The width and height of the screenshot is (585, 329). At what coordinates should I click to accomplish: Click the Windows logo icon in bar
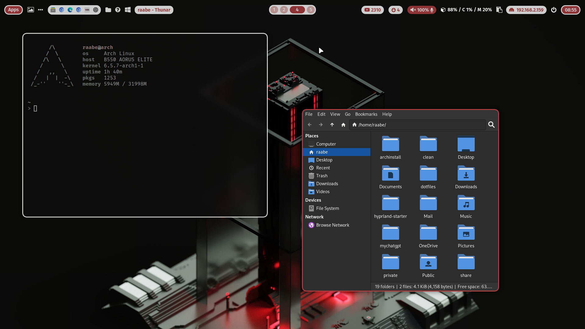128,10
